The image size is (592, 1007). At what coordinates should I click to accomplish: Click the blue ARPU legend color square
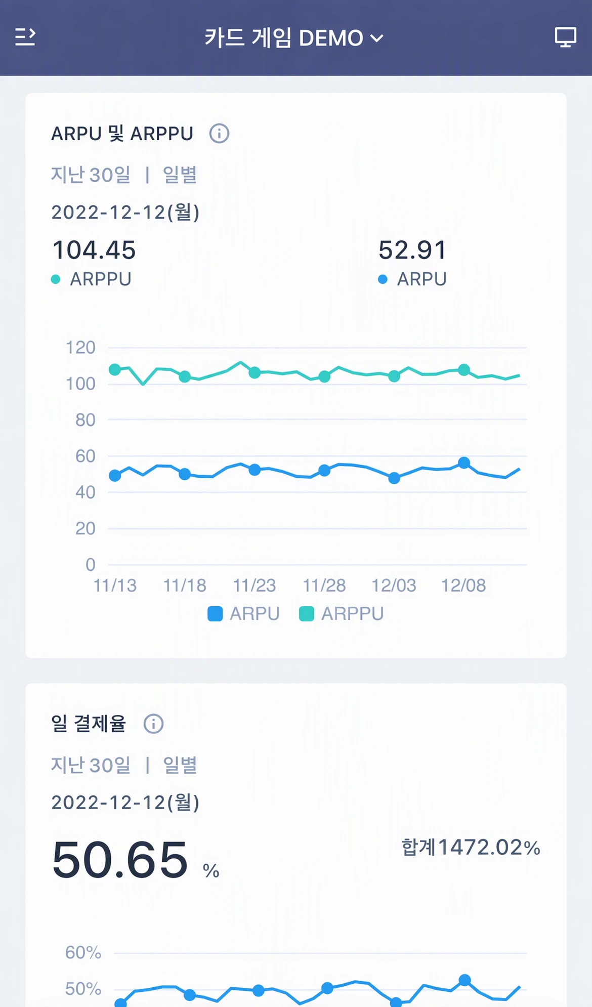(x=215, y=614)
